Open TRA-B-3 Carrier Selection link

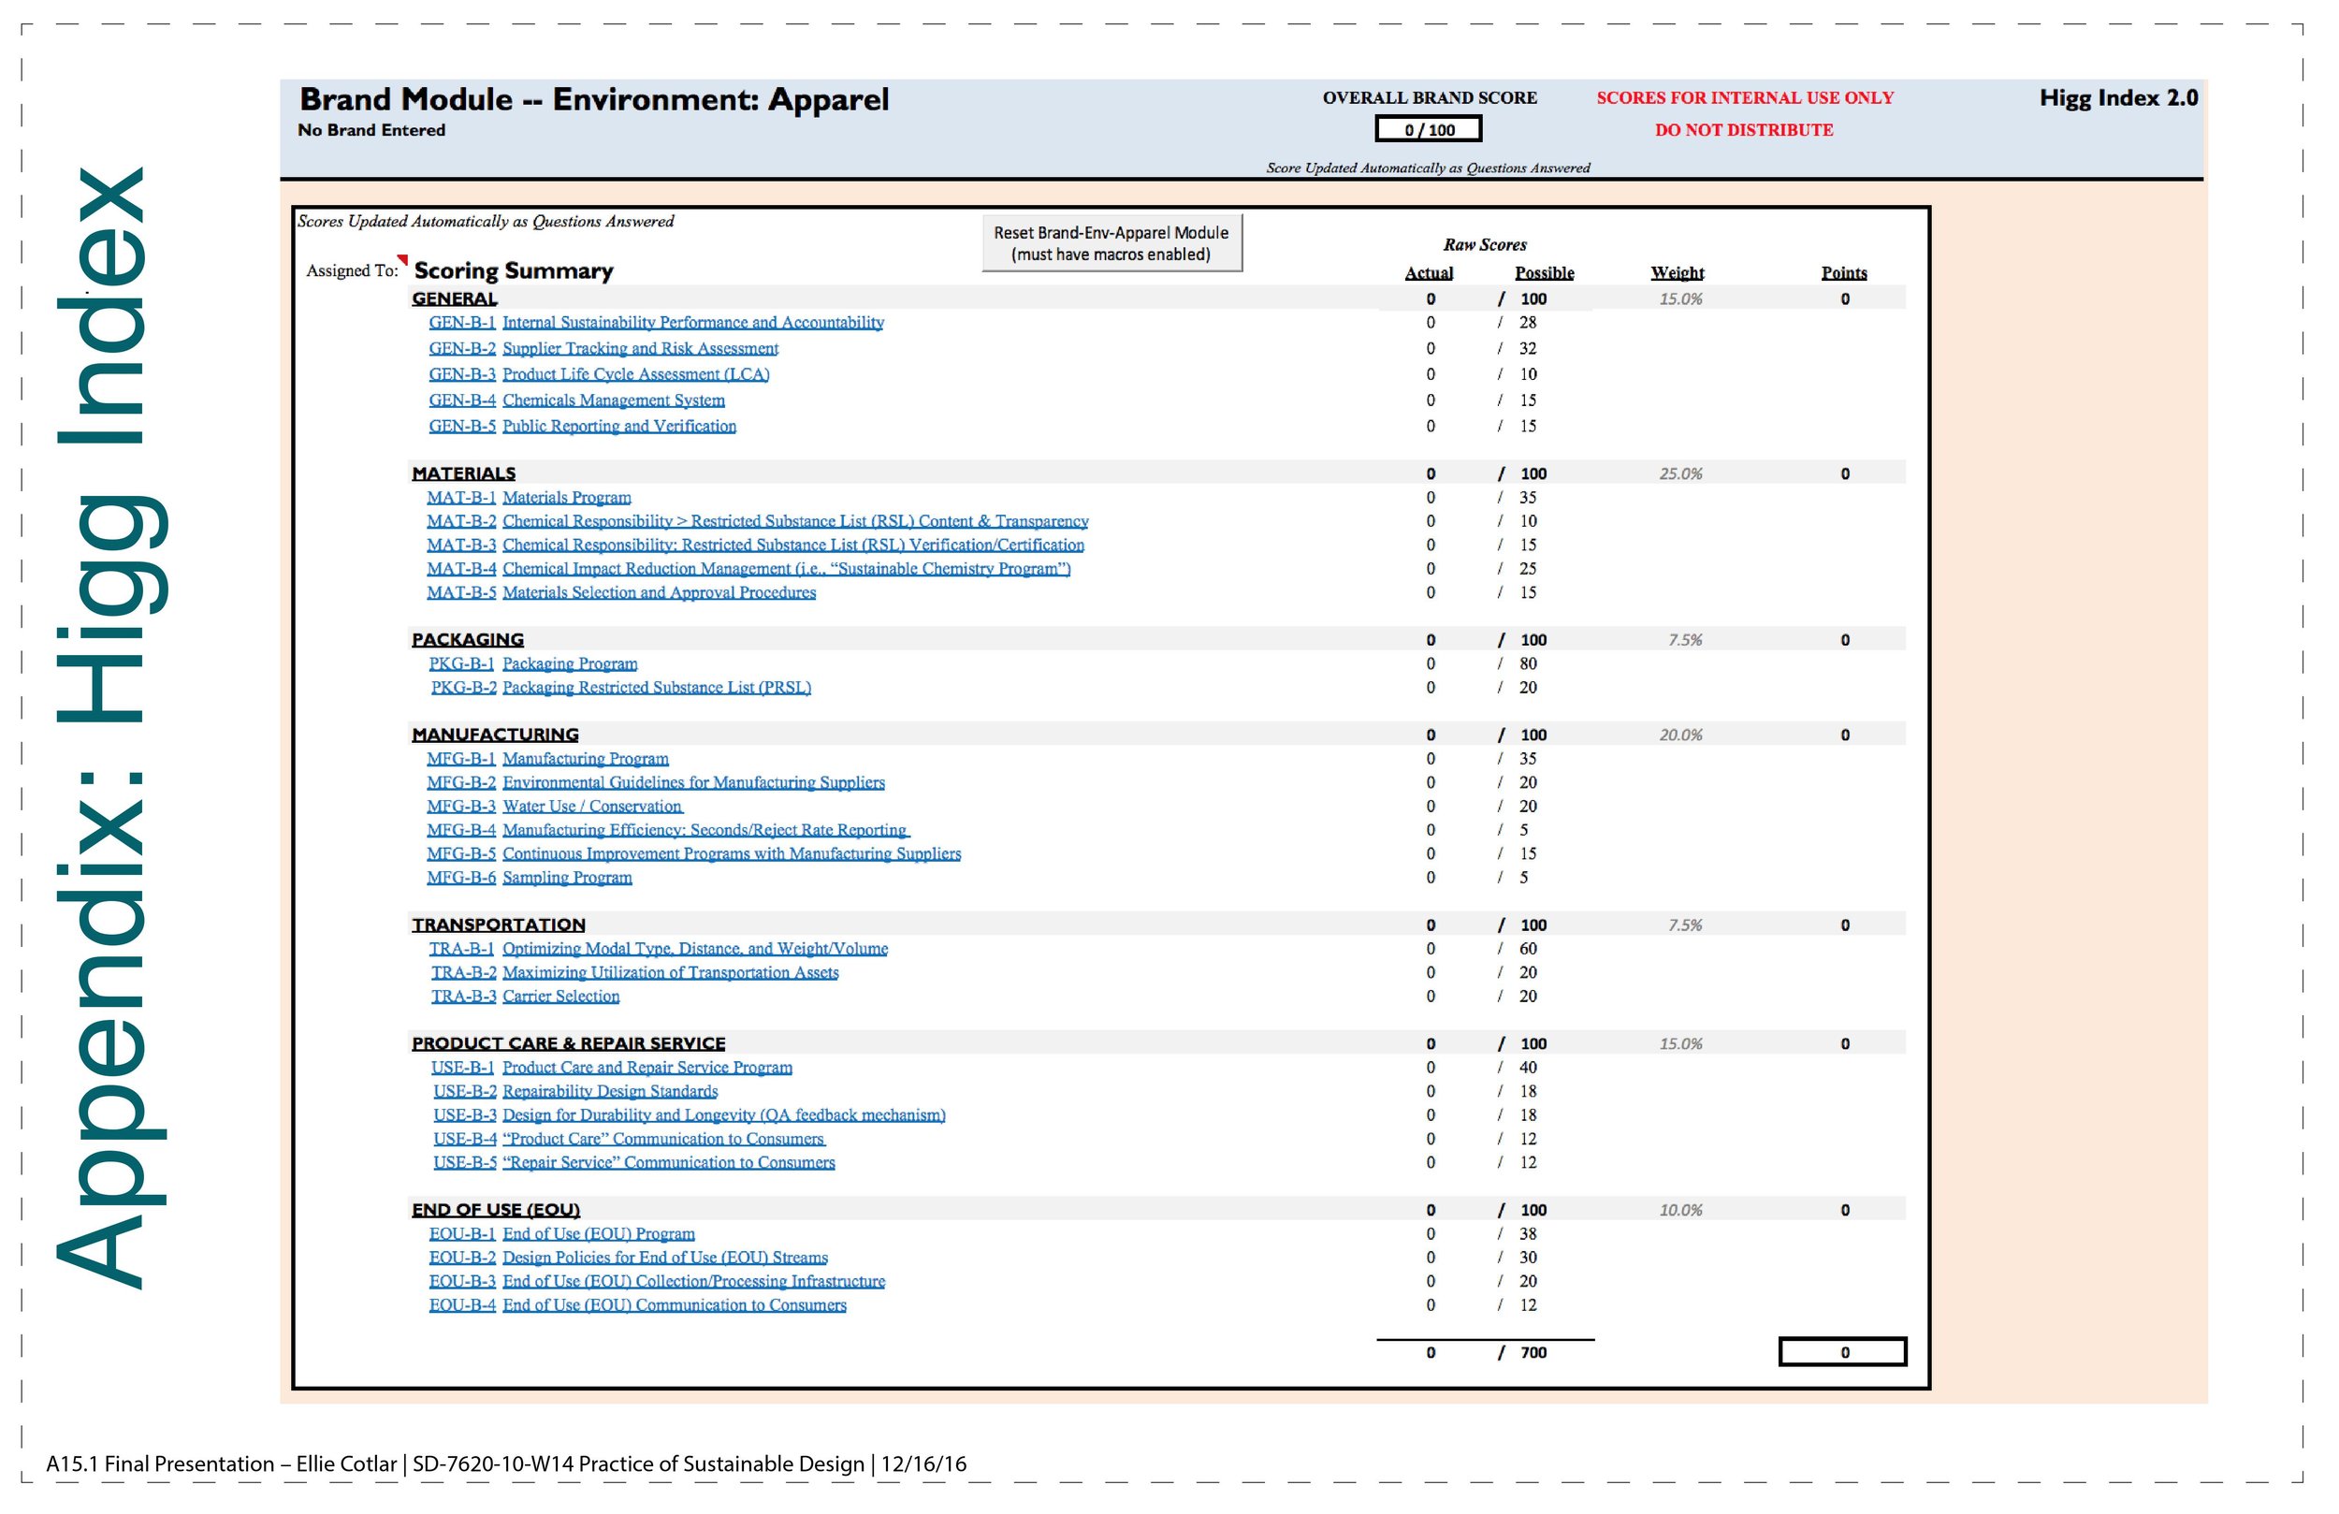click(x=560, y=996)
